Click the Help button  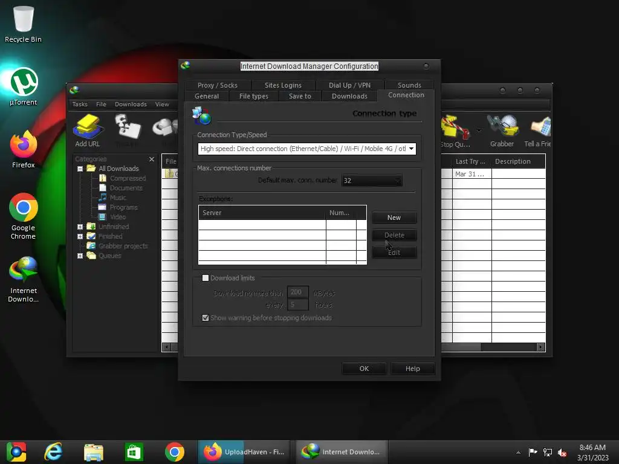pos(412,369)
